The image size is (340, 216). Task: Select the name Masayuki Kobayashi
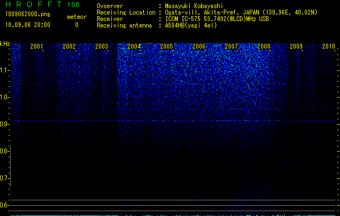(194, 6)
